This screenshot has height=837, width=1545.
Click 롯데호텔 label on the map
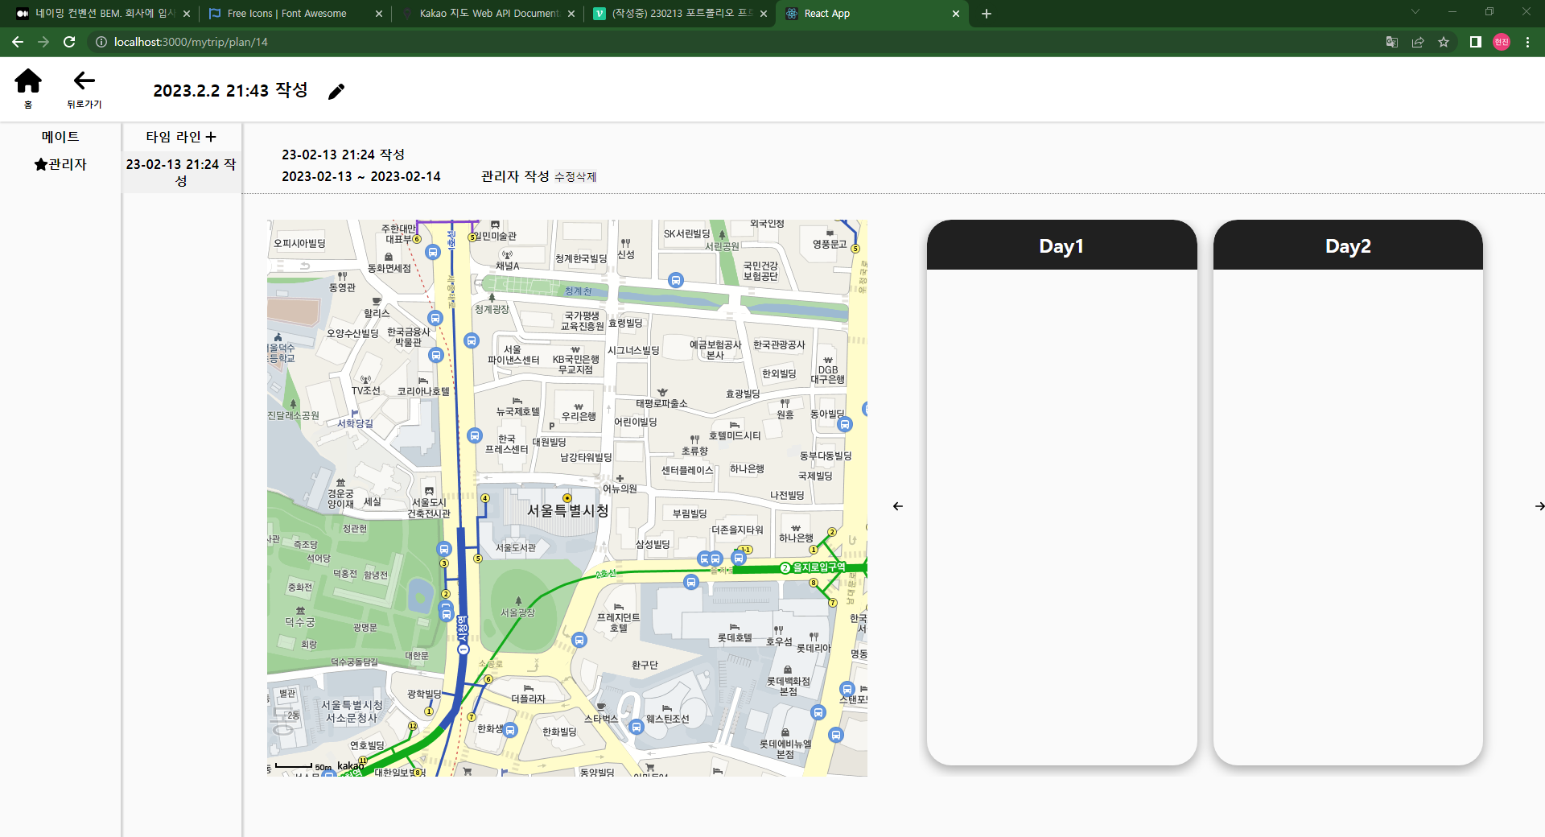click(735, 637)
